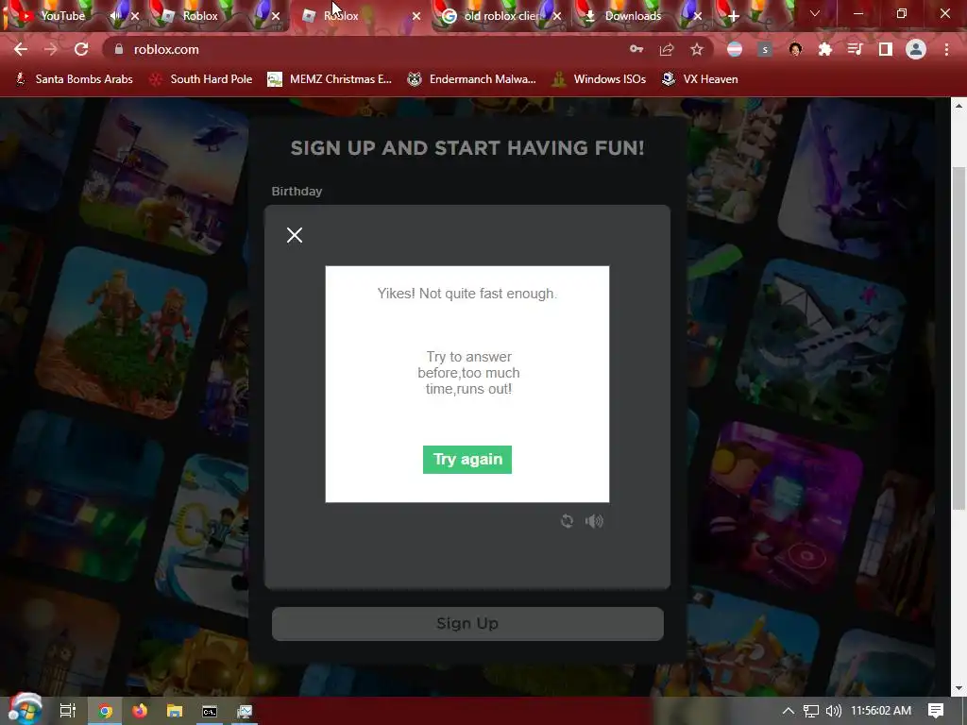Click the striped flag extension icon
Screen dimensions: 967x725
coord(735,49)
